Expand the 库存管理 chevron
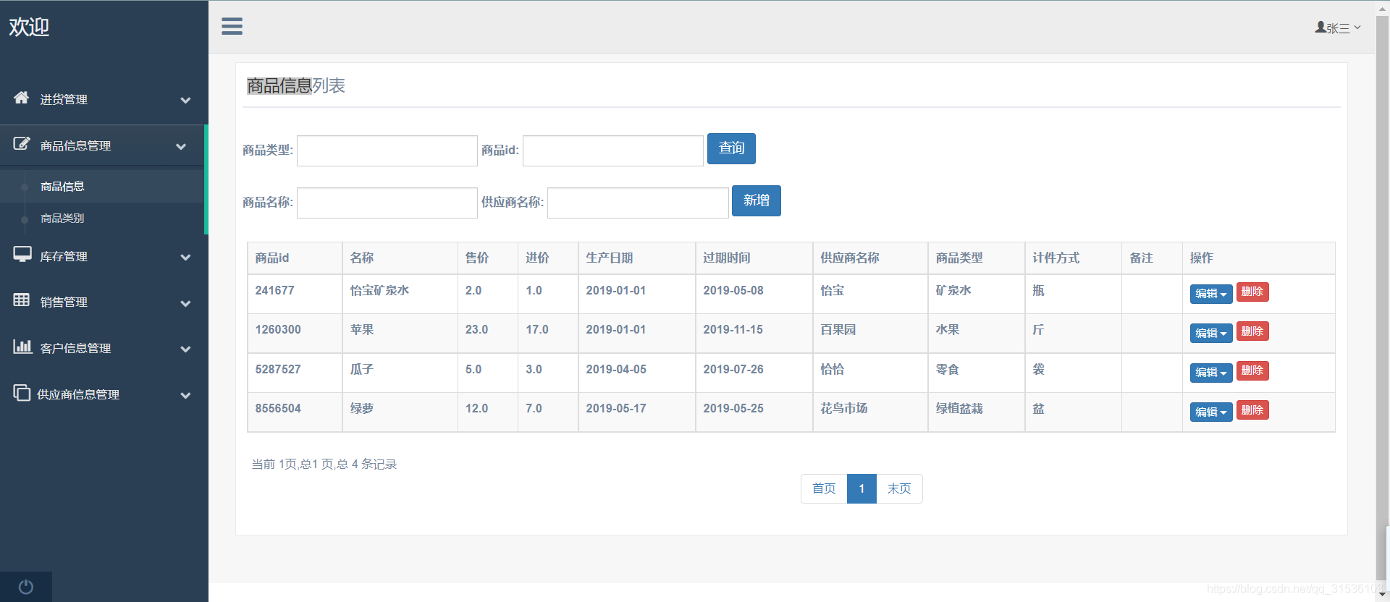The width and height of the screenshot is (1390, 602). point(185,257)
